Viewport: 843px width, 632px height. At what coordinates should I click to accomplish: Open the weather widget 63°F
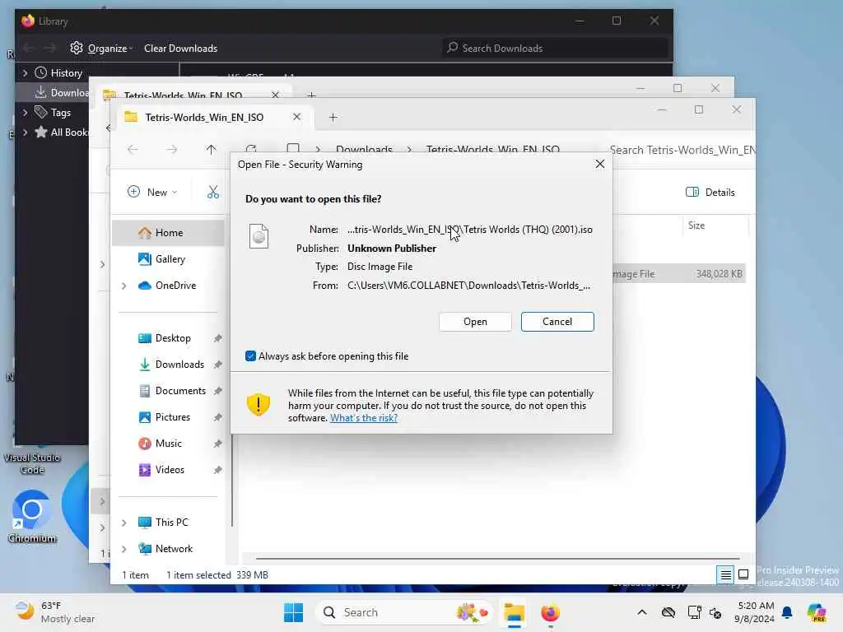(x=54, y=612)
